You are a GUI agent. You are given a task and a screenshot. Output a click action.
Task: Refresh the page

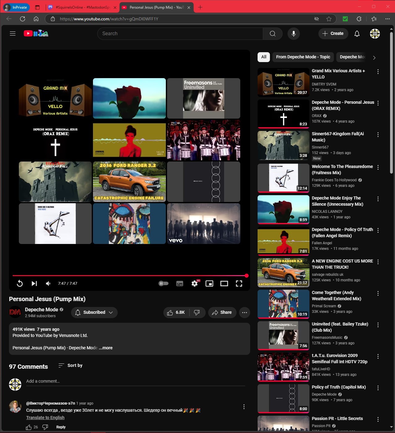point(23,19)
